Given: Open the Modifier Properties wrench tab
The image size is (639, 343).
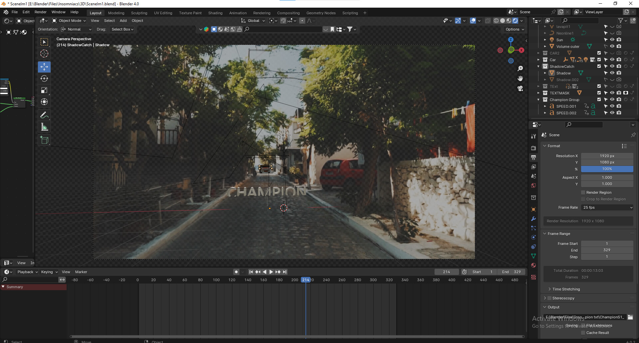Looking at the screenshot, I should pyautogui.click(x=533, y=219).
